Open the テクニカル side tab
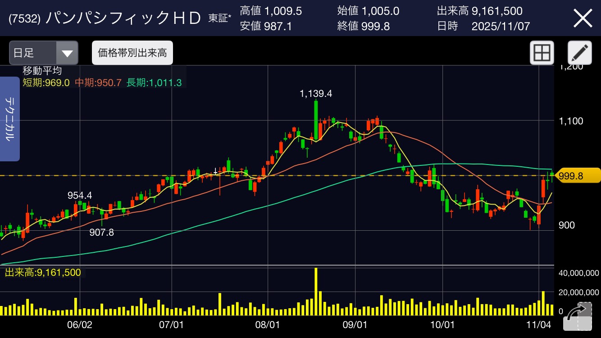 pos(9,119)
